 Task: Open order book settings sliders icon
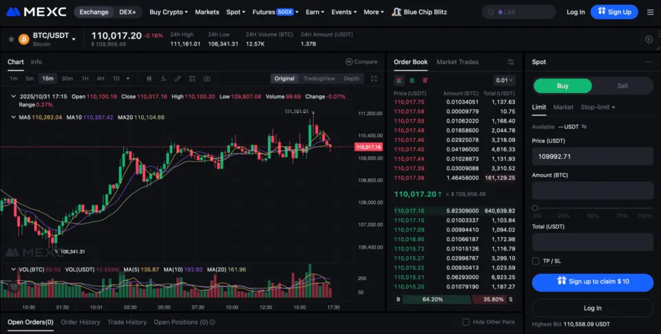[x=511, y=62]
